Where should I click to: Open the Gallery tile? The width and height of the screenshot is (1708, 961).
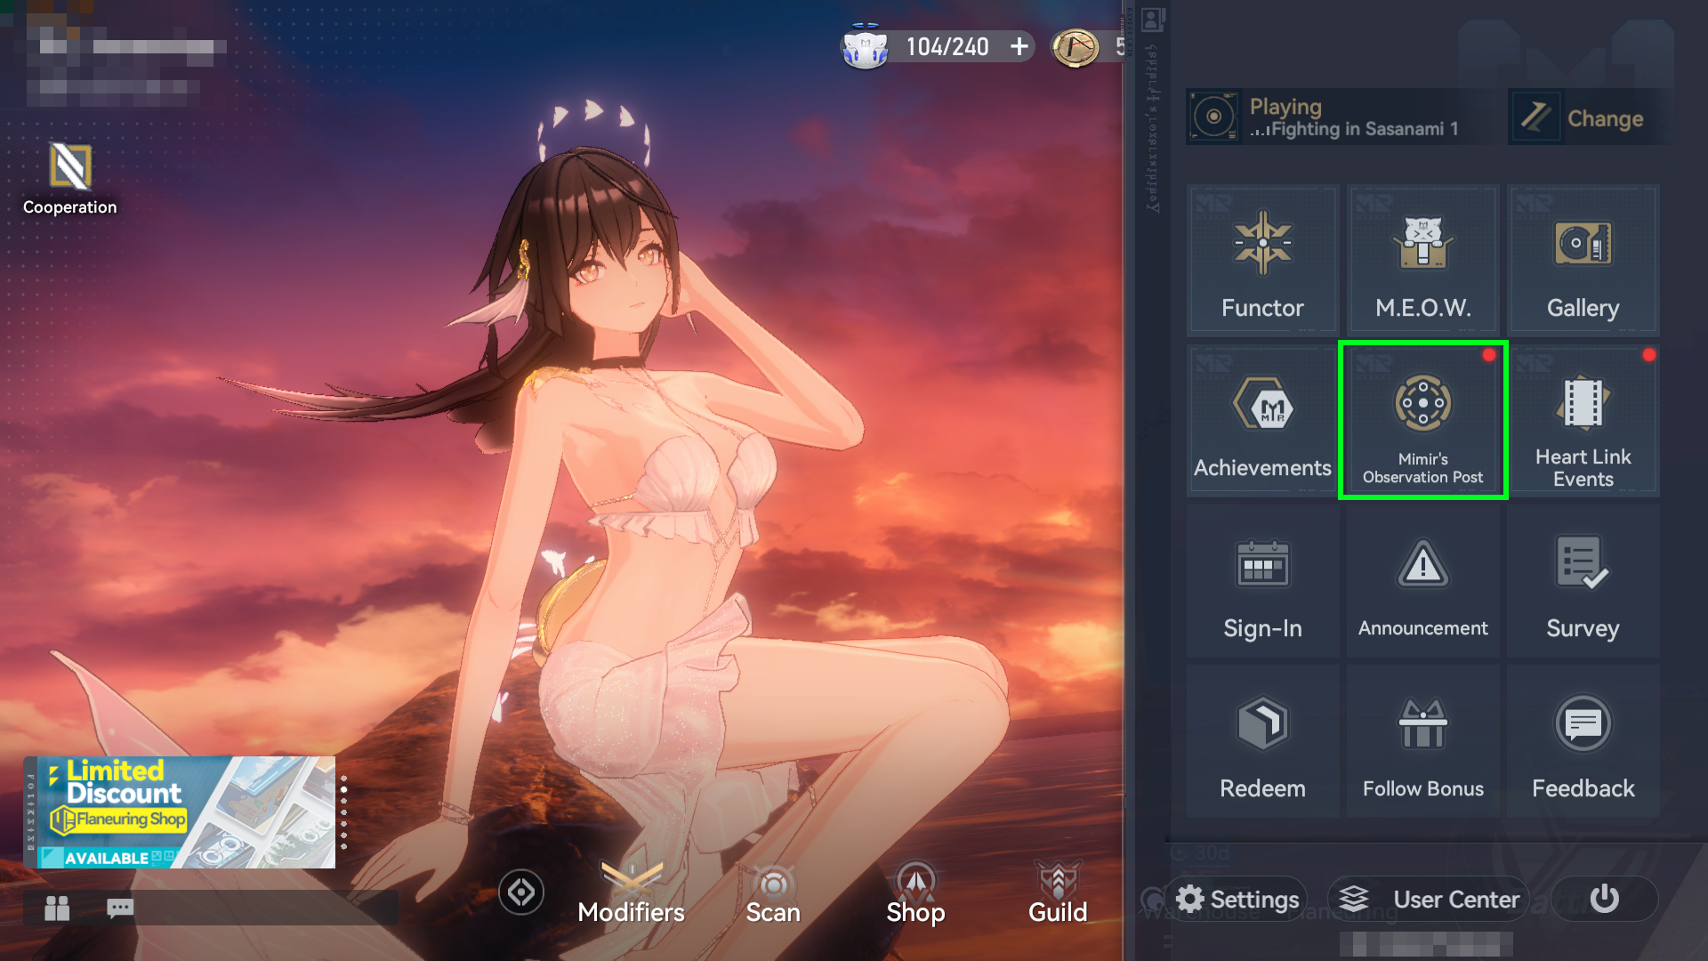tap(1583, 260)
